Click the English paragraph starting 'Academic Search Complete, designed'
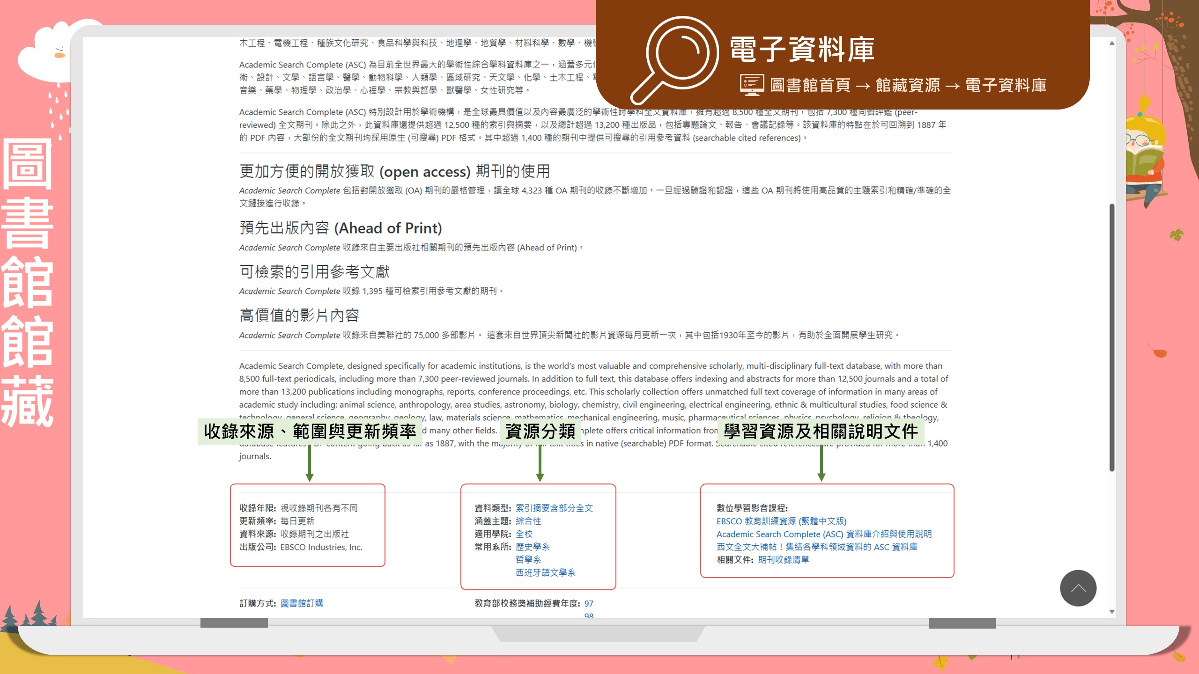The image size is (1199, 674). pos(595,410)
